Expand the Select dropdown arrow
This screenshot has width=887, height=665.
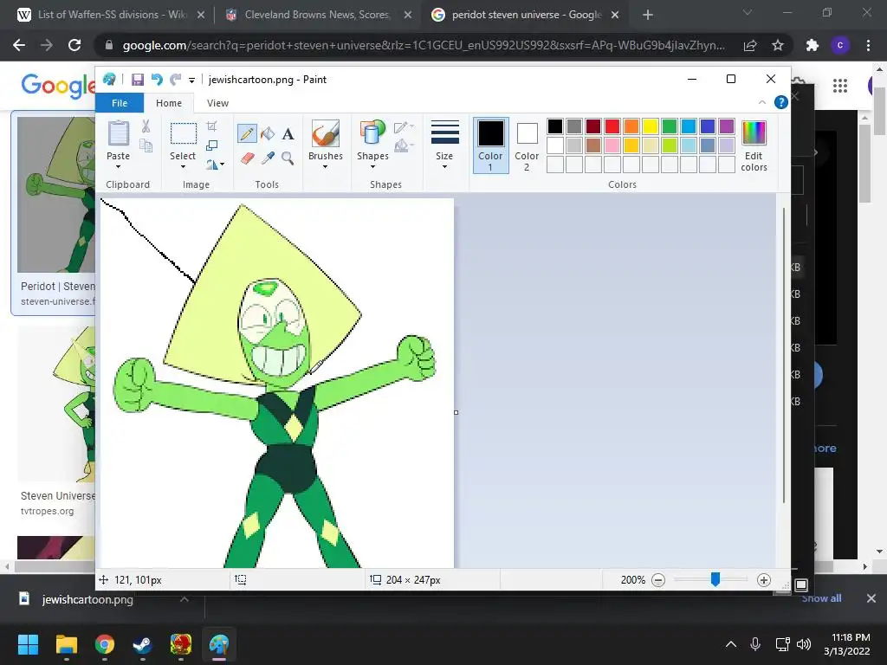(183, 167)
